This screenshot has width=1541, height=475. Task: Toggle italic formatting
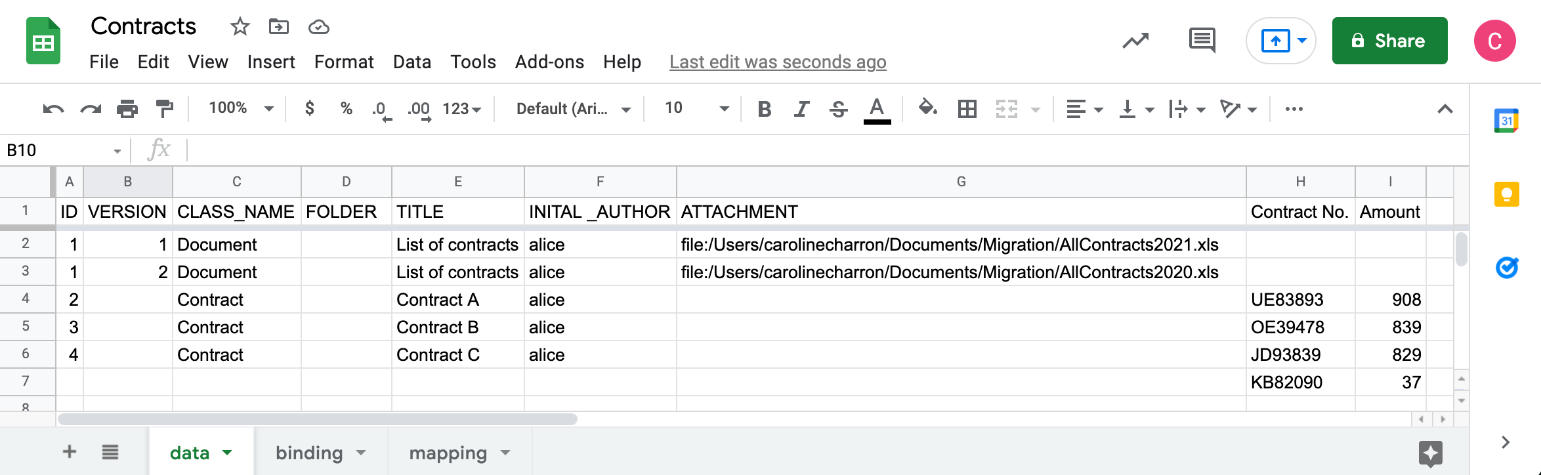pos(801,109)
